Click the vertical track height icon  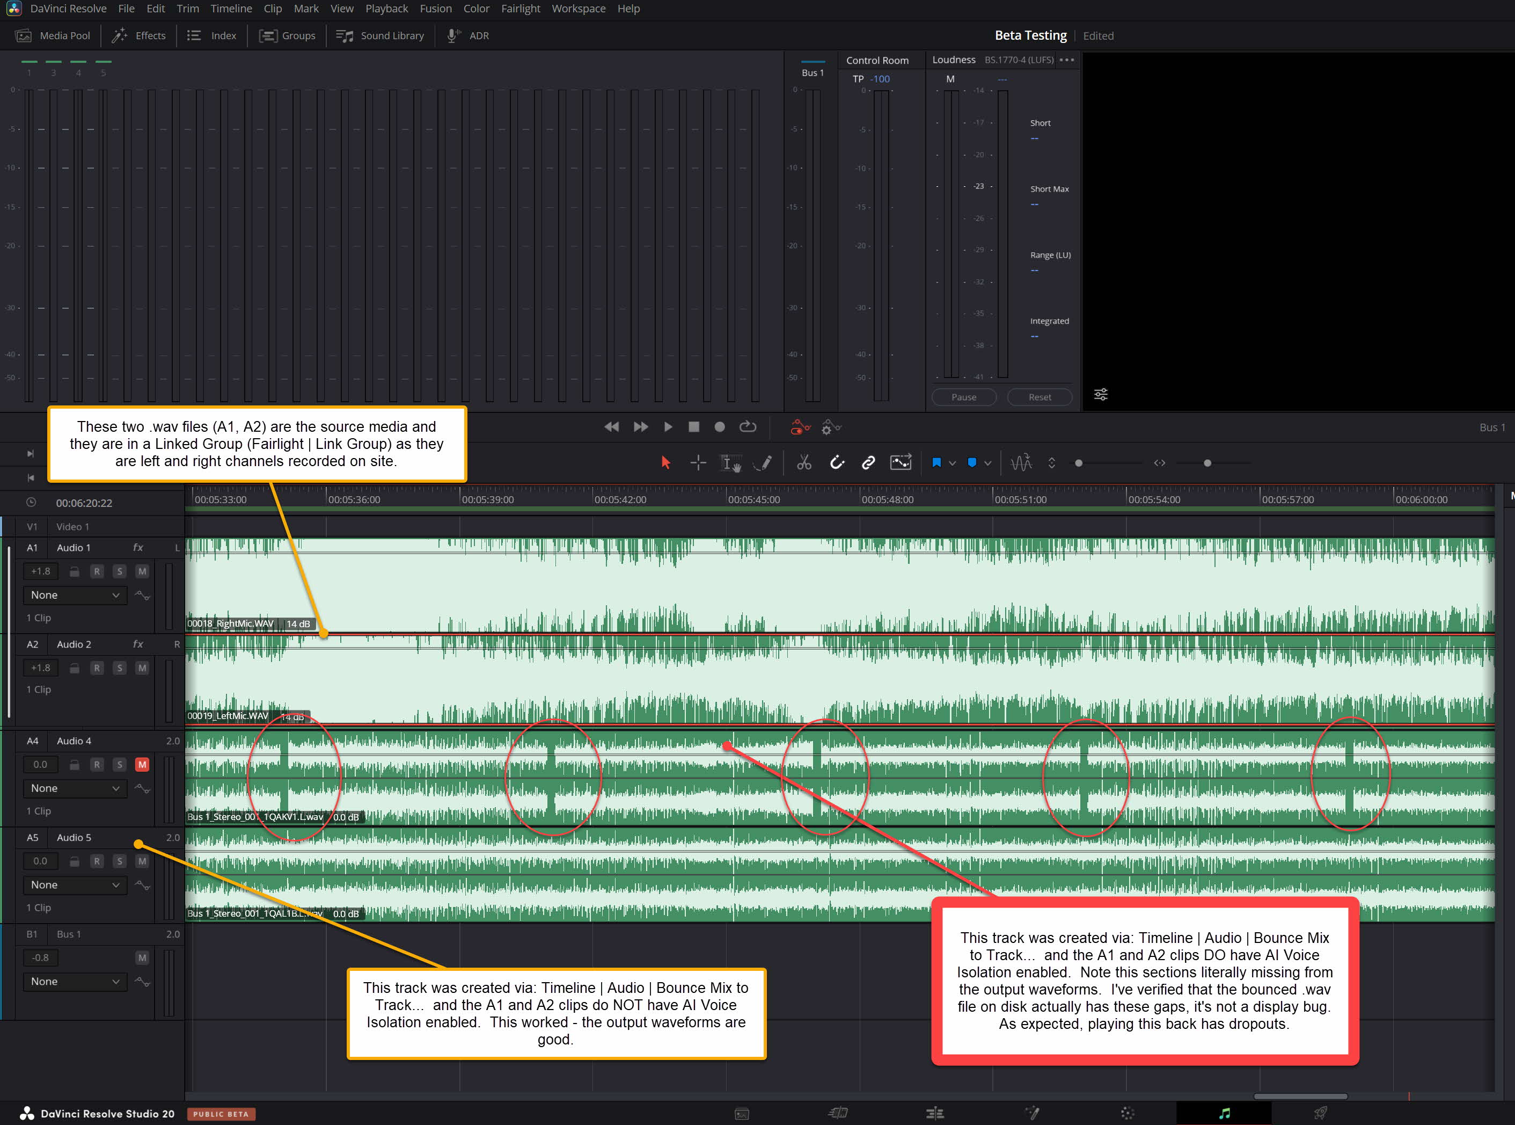point(1051,463)
